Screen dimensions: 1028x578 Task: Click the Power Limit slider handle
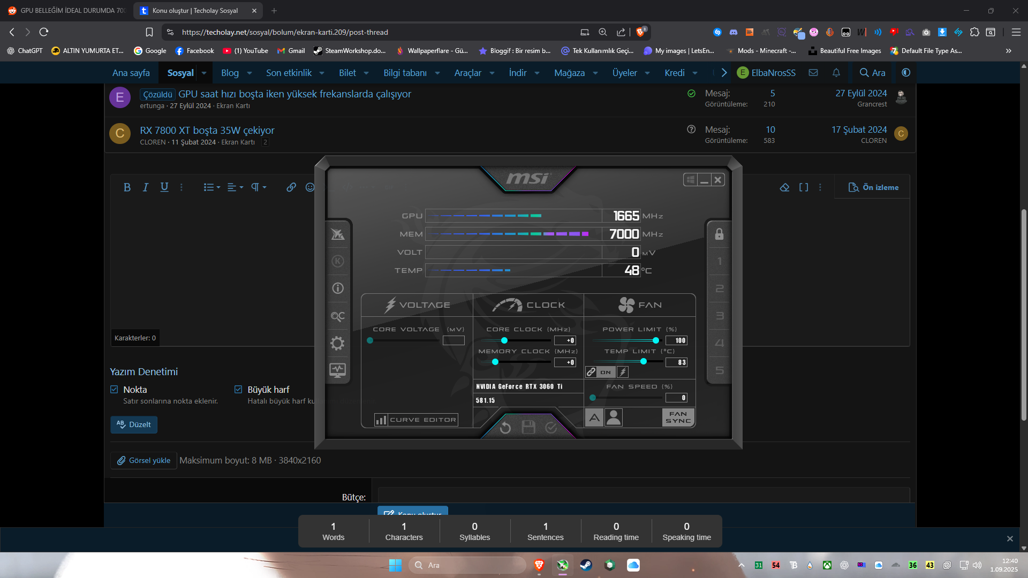coord(656,340)
